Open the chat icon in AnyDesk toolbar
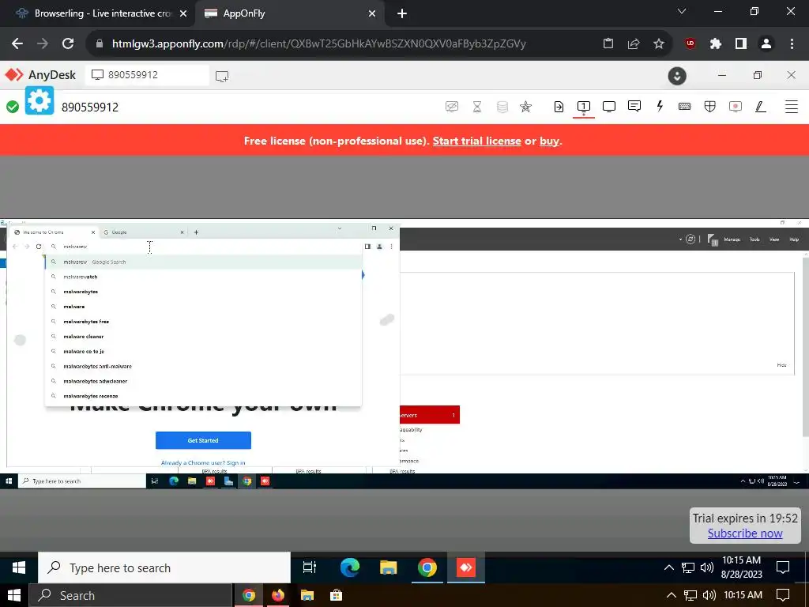The height and width of the screenshot is (607, 809). [634, 107]
